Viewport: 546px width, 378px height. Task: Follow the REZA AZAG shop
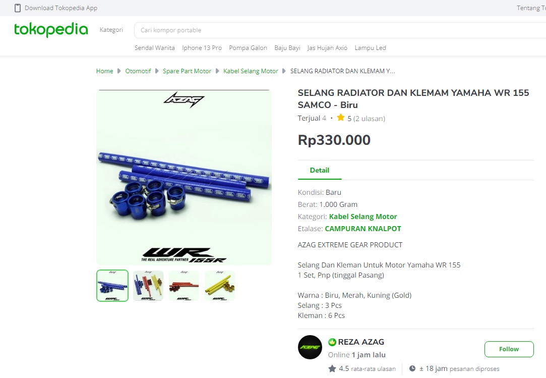pos(509,349)
